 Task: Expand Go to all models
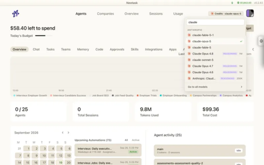(215, 87)
